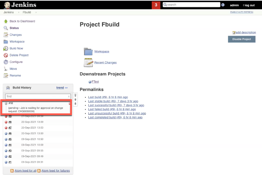Image resolution: width=262 pixels, height=177 pixels.
Task: Select Status in the sidebar
Action: (x=14, y=28)
